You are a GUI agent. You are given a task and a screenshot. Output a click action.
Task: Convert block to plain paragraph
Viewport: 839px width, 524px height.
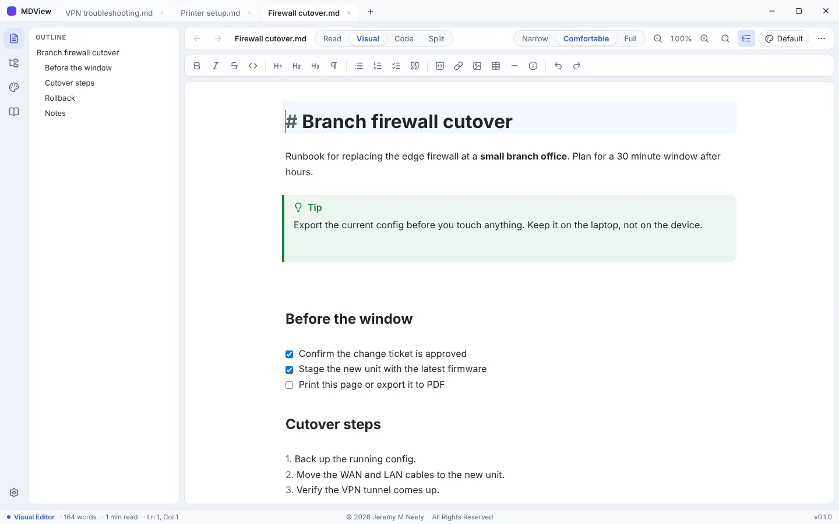coord(334,66)
